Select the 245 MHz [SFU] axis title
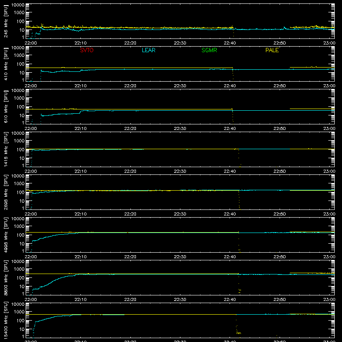The width and height of the screenshot is (342, 342). point(6,21)
